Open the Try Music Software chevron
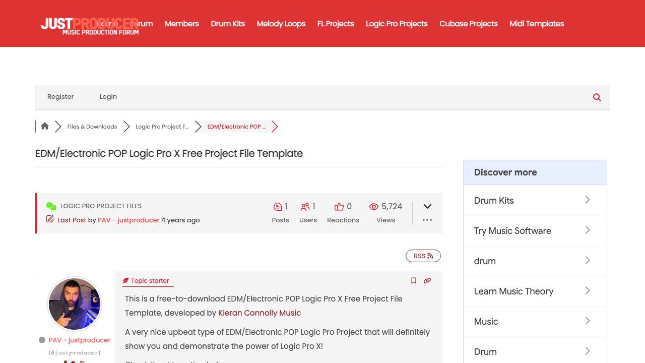Viewport: 645px width, 363px height. pyautogui.click(x=588, y=230)
